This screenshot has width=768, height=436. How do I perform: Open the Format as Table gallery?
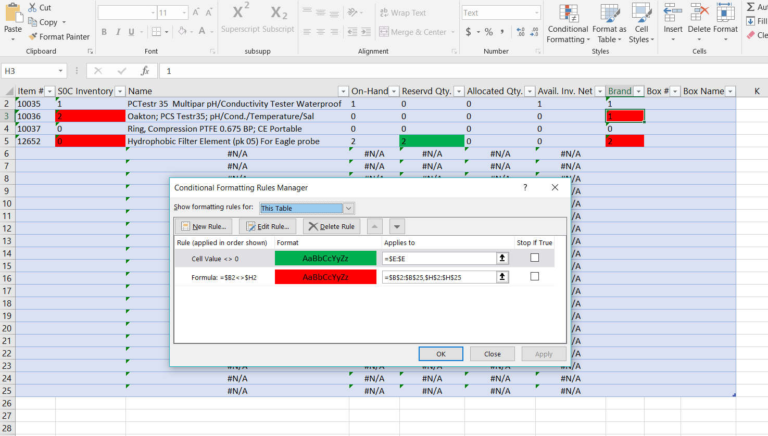(x=609, y=23)
